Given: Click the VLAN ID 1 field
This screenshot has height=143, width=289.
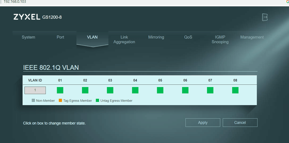Looking at the screenshot, I should tap(35, 90).
